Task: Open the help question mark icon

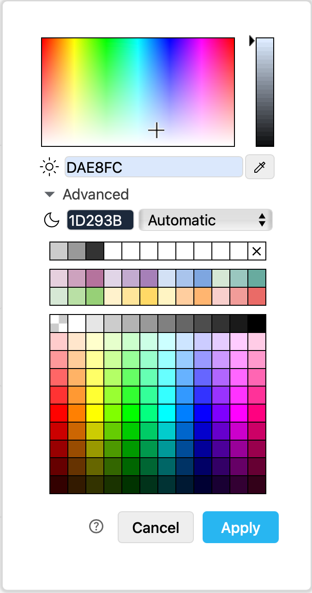Action: pos(96,526)
